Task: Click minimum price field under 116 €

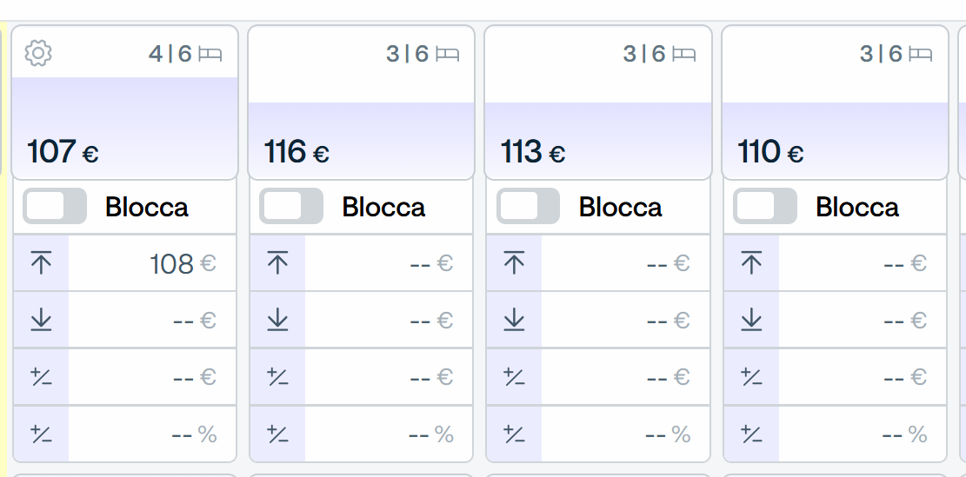Action: (389, 320)
